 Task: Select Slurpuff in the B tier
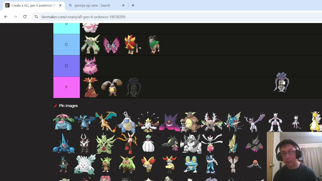click(x=90, y=28)
